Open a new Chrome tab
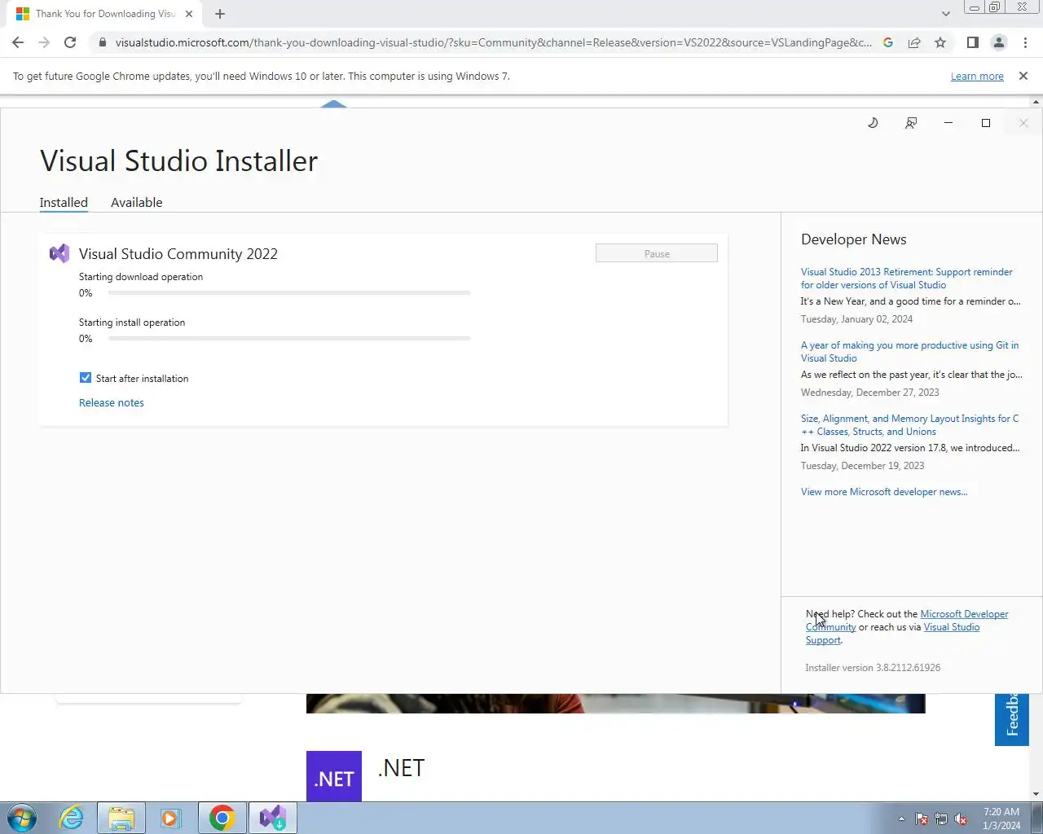Viewport: 1043px width, 834px height. pyautogui.click(x=220, y=14)
